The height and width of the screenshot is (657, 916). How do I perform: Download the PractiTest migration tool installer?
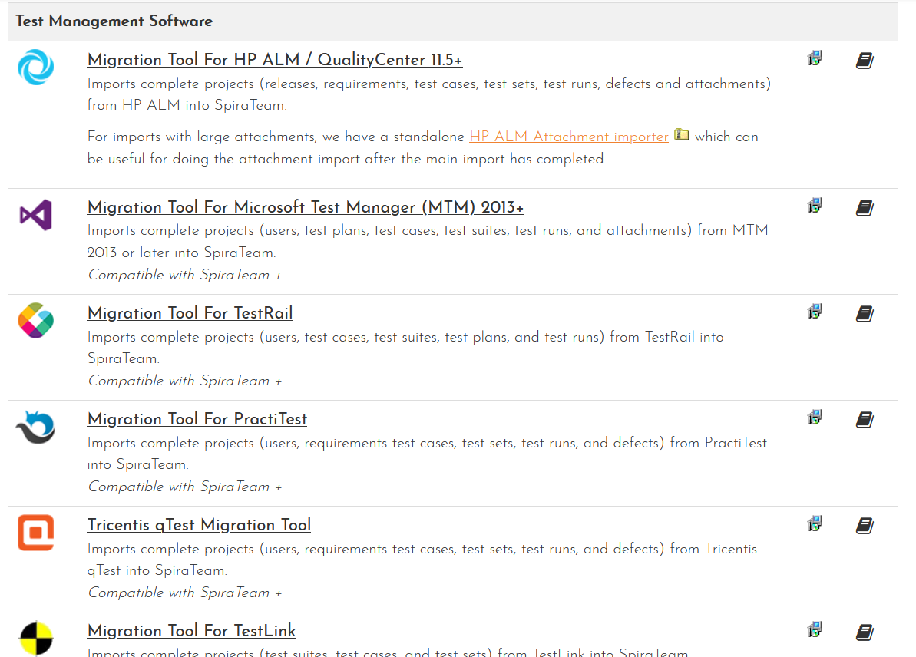tap(815, 418)
